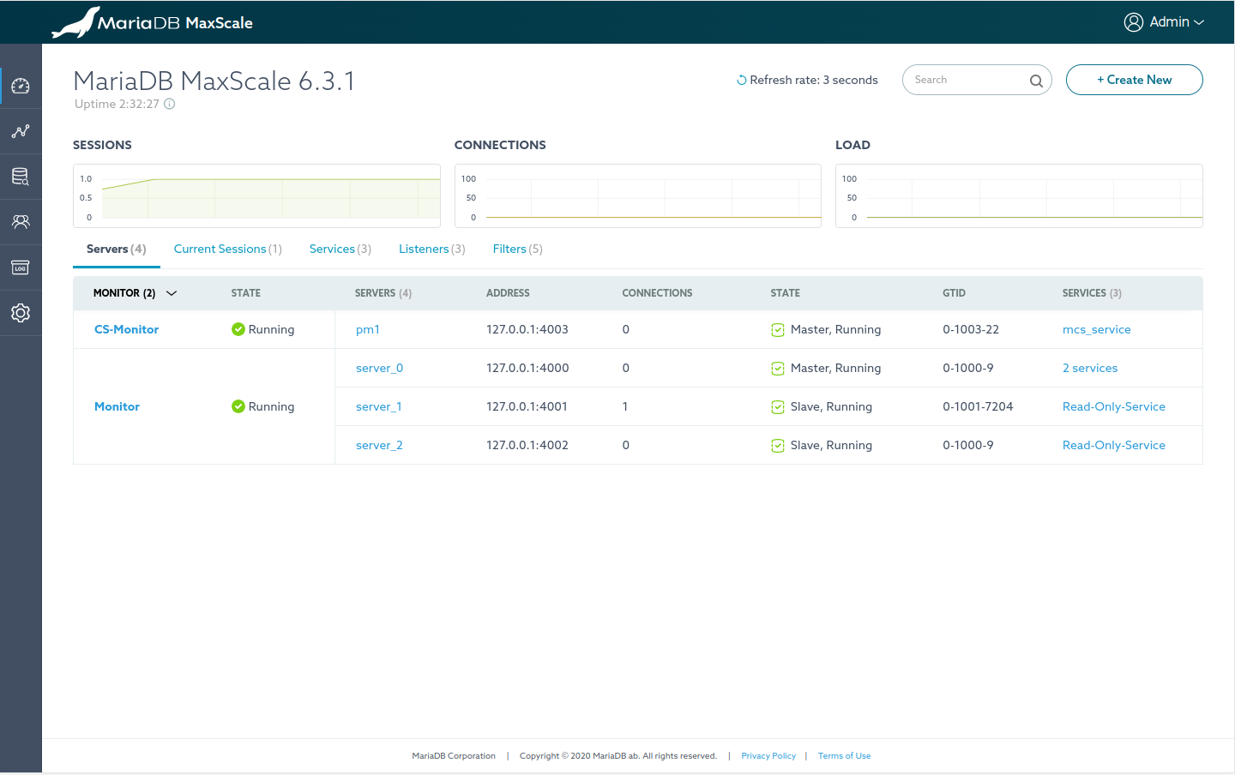This screenshot has width=1235, height=775.
Task: Toggle CS-Monitor Running status indicator
Action: pos(238,328)
